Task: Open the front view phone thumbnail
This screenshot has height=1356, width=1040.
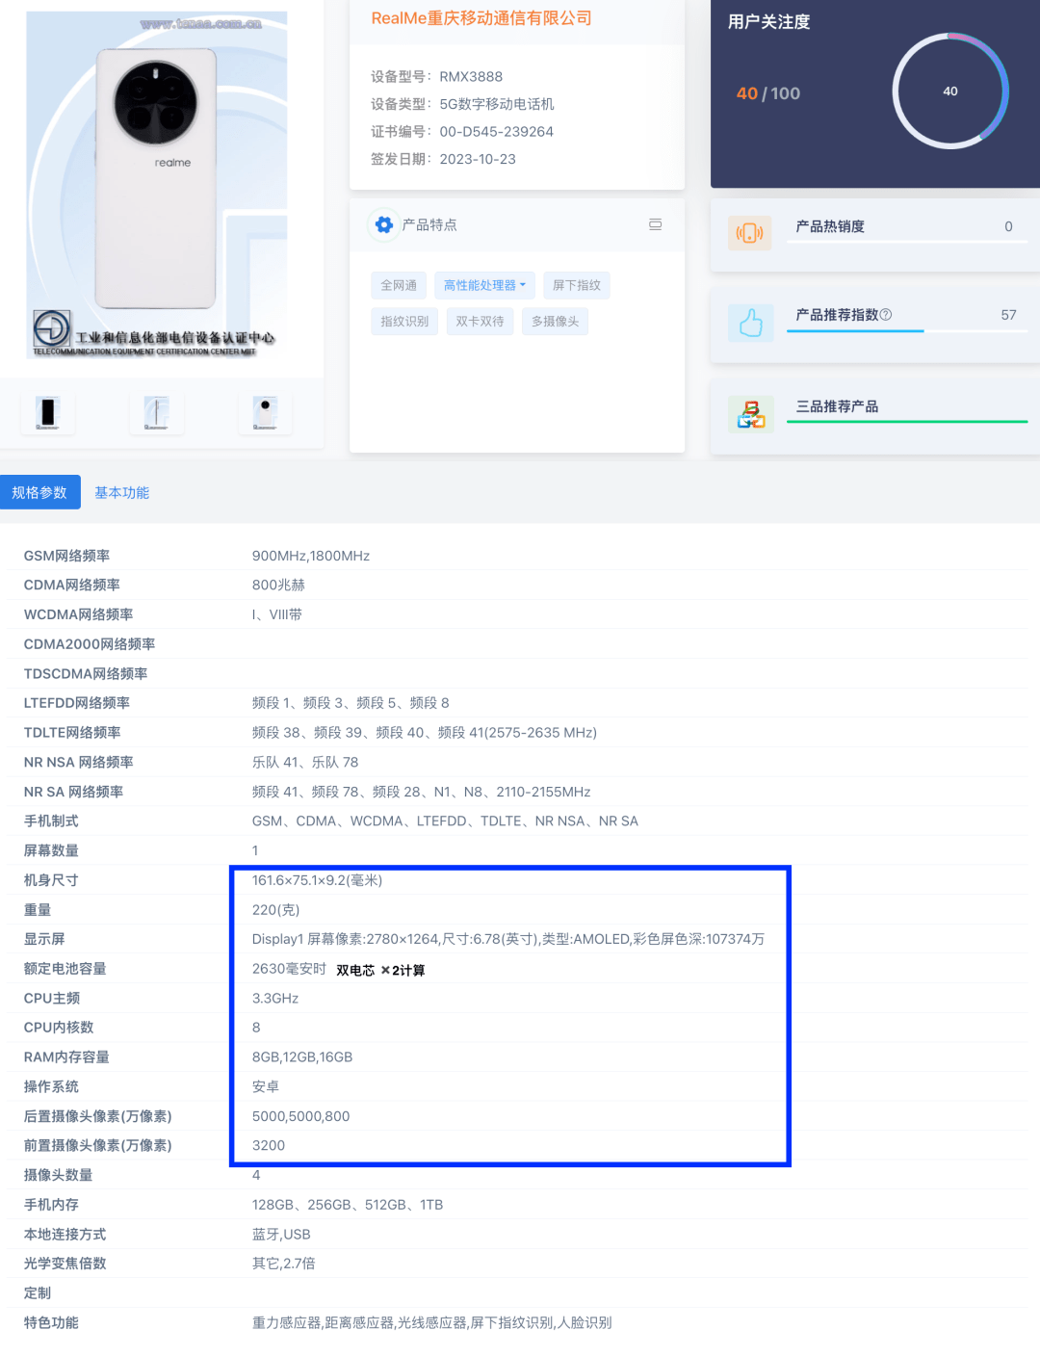Action: click(x=48, y=412)
